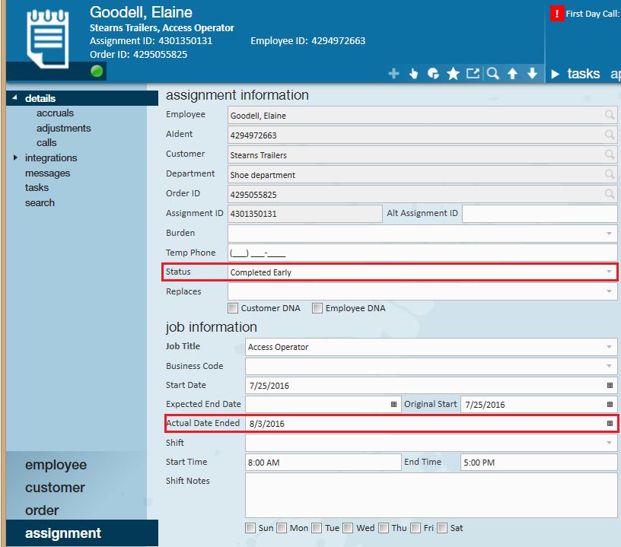Click the pie chart icon in toolbar

click(433, 74)
